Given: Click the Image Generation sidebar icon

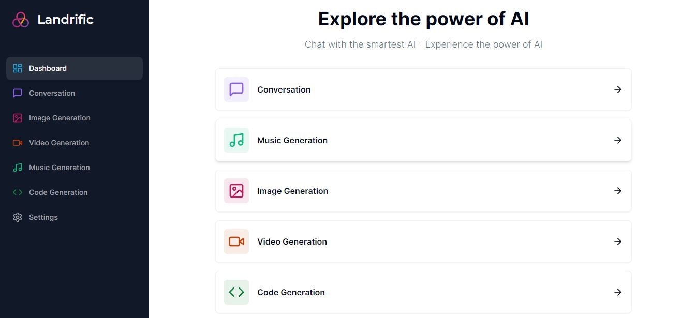Looking at the screenshot, I should (18, 118).
